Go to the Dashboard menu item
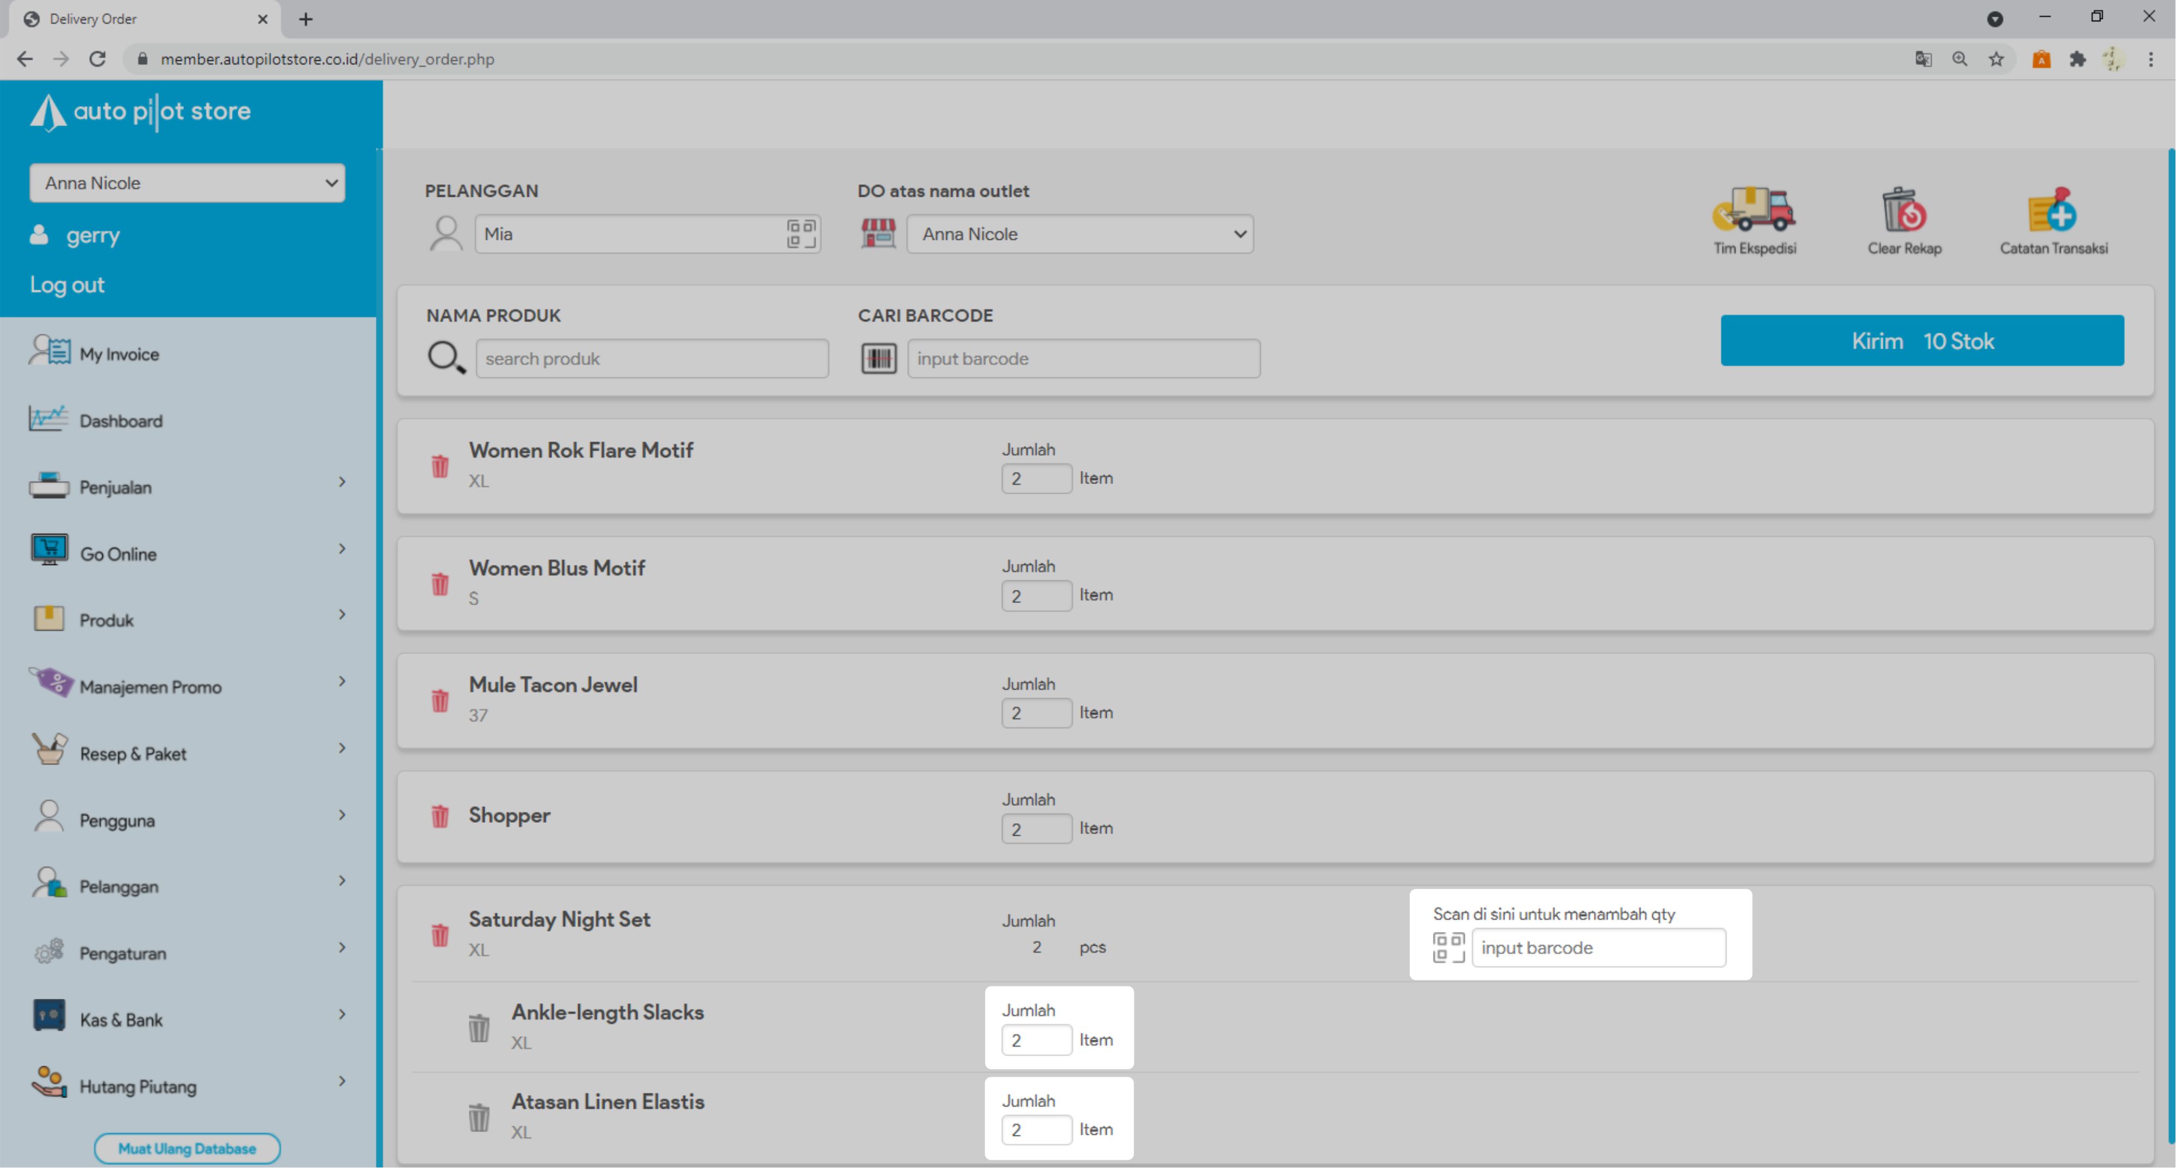Screen dimensions: 2176x1168 pyautogui.click(x=121, y=420)
